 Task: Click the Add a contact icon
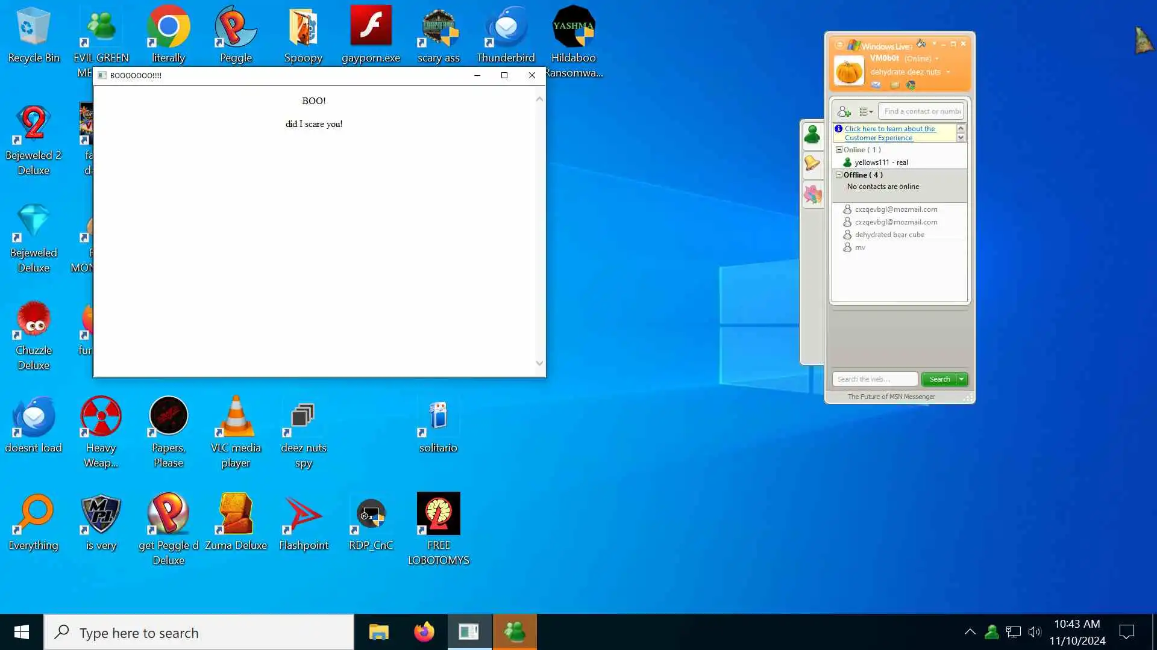(844, 111)
